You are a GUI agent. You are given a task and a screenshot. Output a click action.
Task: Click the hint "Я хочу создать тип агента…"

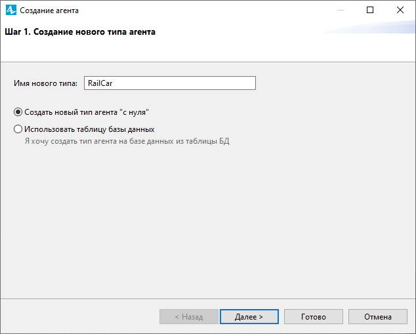[127, 141]
